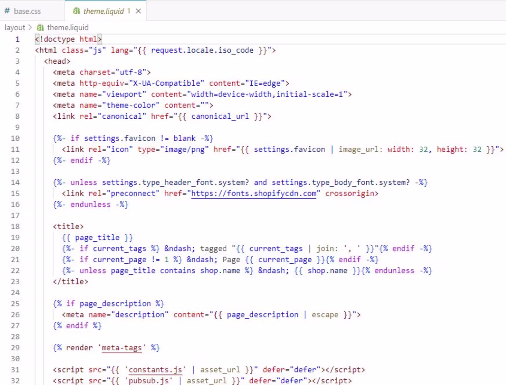Click the join filter on line 20
506x385 pixels.
(x=325, y=248)
